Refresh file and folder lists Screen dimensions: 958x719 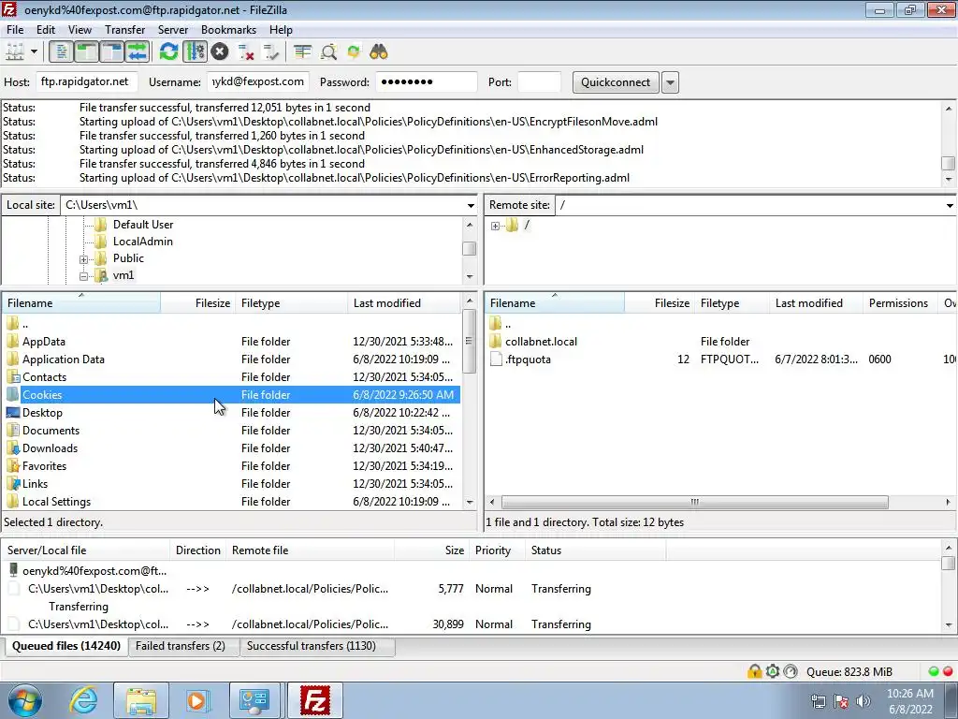(x=168, y=52)
